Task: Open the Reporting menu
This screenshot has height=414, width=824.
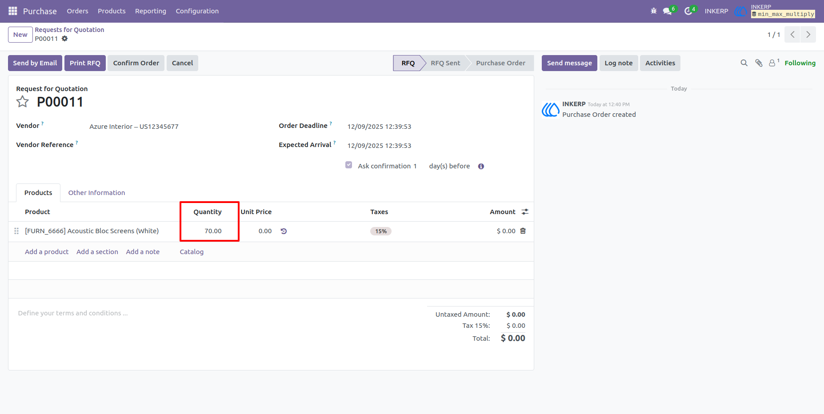Action: (151, 11)
